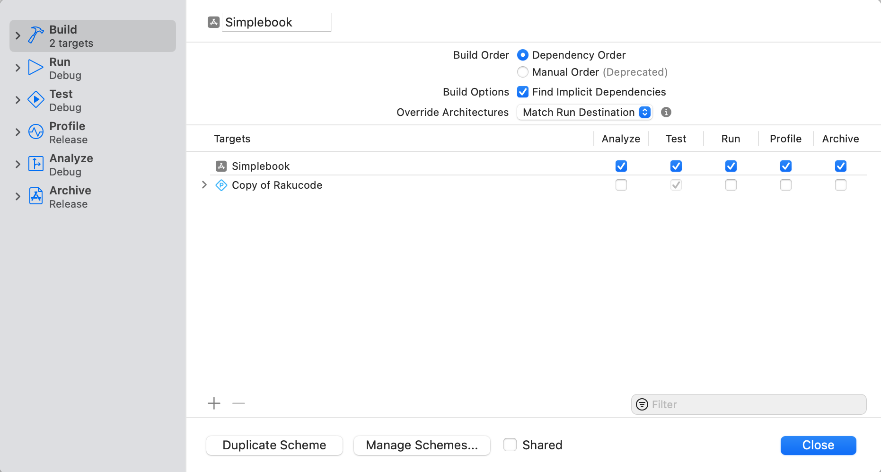Uncheck Find Implicit Dependencies

pos(522,92)
